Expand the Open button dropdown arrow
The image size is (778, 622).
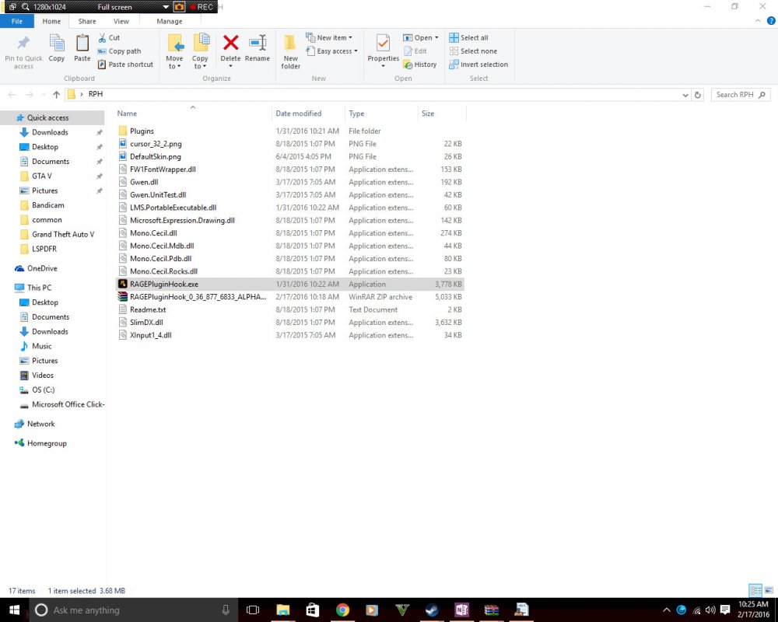436,37
